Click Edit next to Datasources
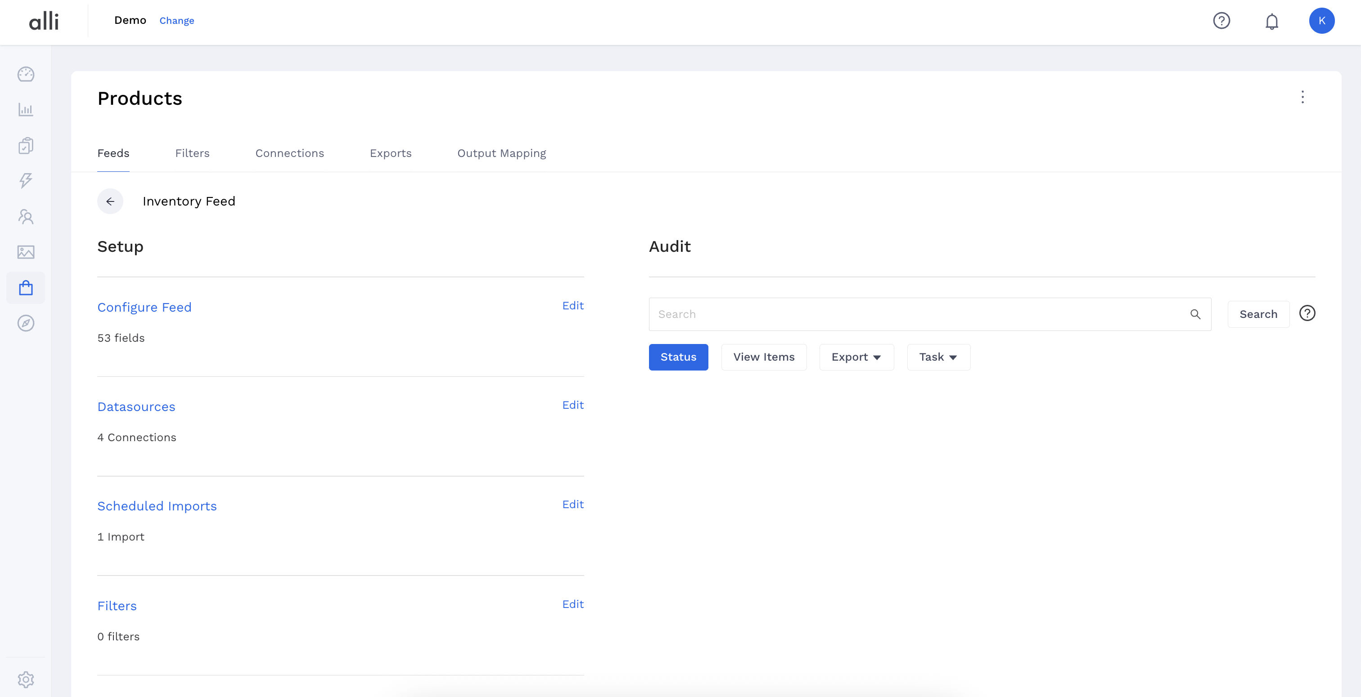This screenshot has height=697, width=1361. tap(572, 405)
